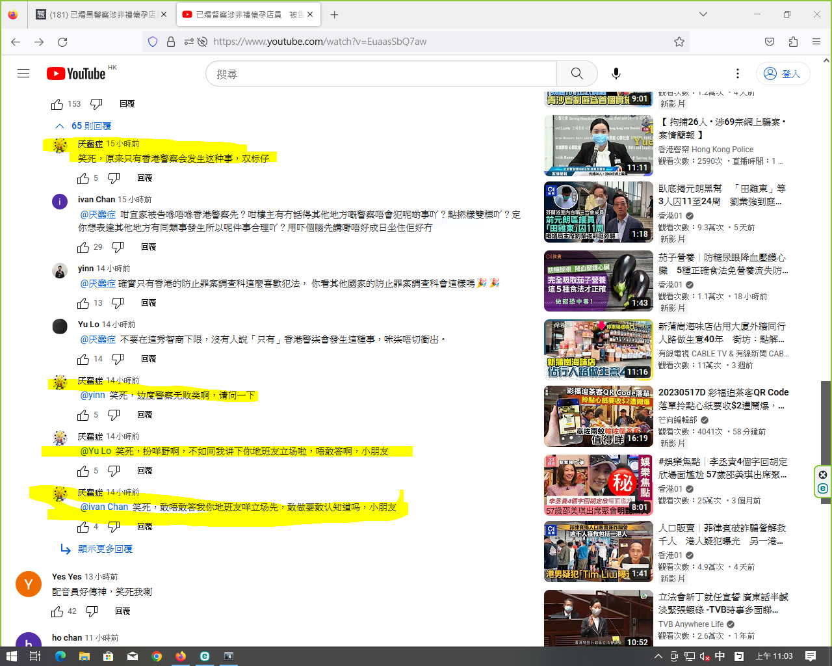Open the TVB Anywhere Life channel name
The width and height of the screenshot is (832, 666).
coord(691,624)
